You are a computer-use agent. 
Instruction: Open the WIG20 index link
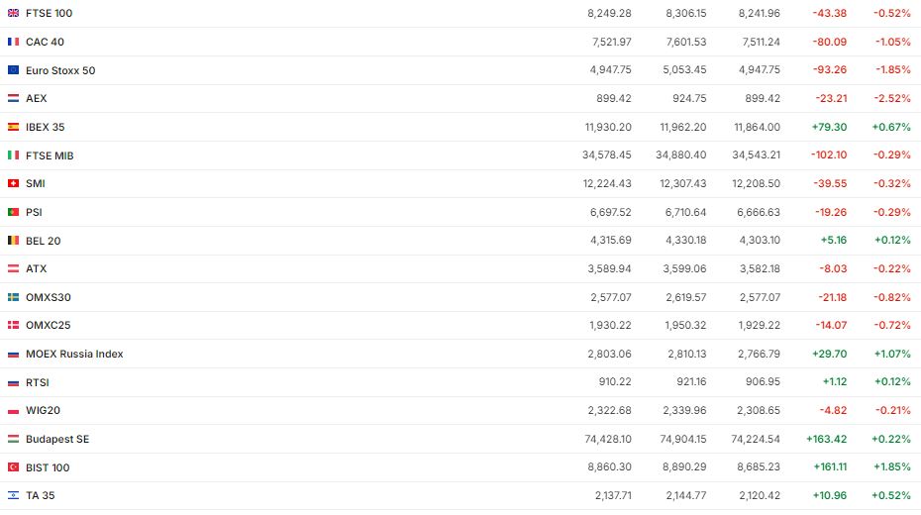(43, 410)
